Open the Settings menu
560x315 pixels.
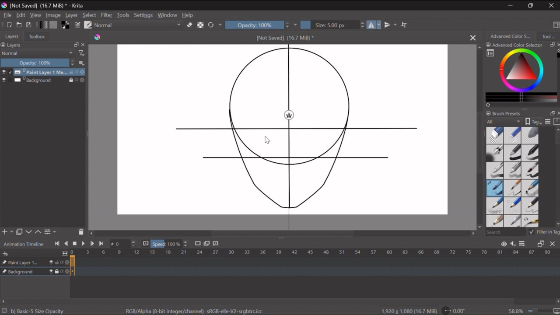[143, 15]
